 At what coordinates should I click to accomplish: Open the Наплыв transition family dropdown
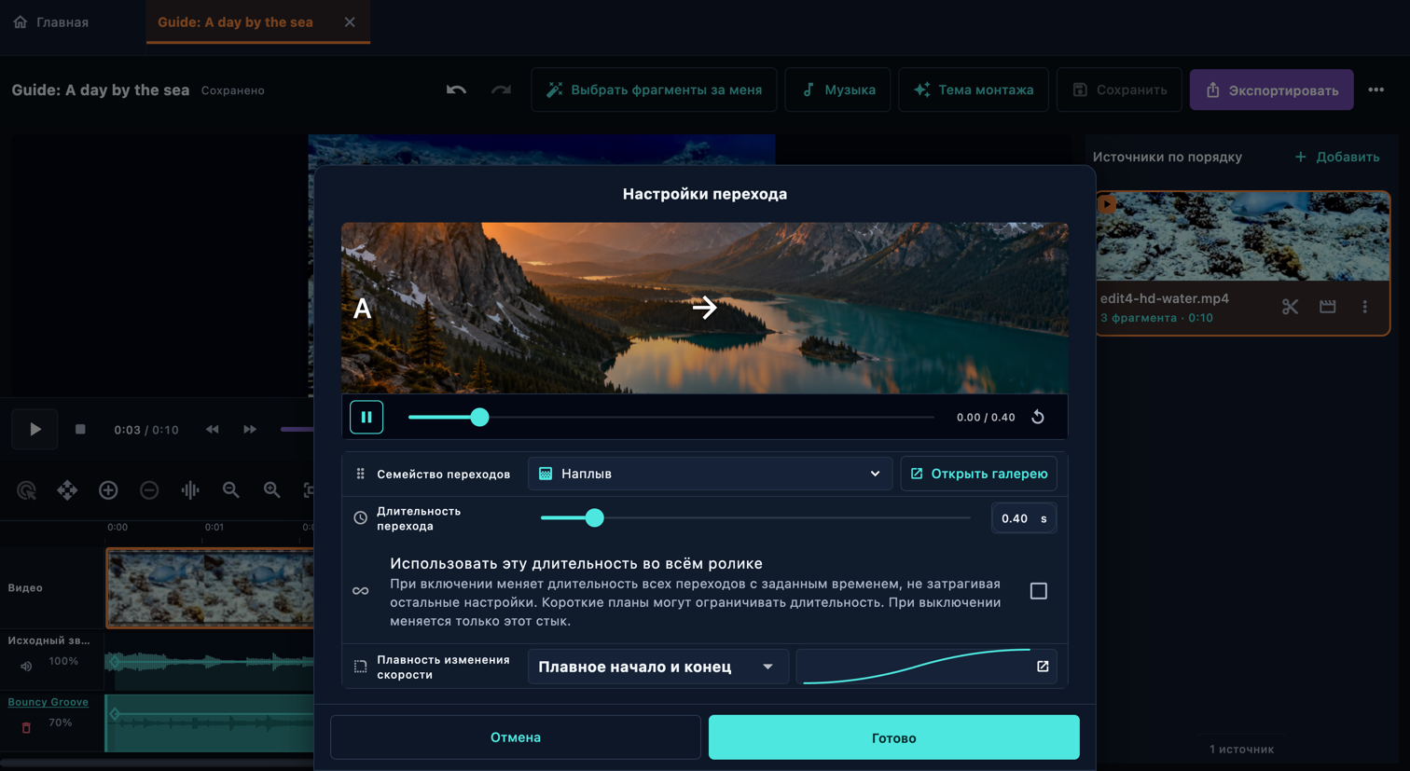point(710,474)
